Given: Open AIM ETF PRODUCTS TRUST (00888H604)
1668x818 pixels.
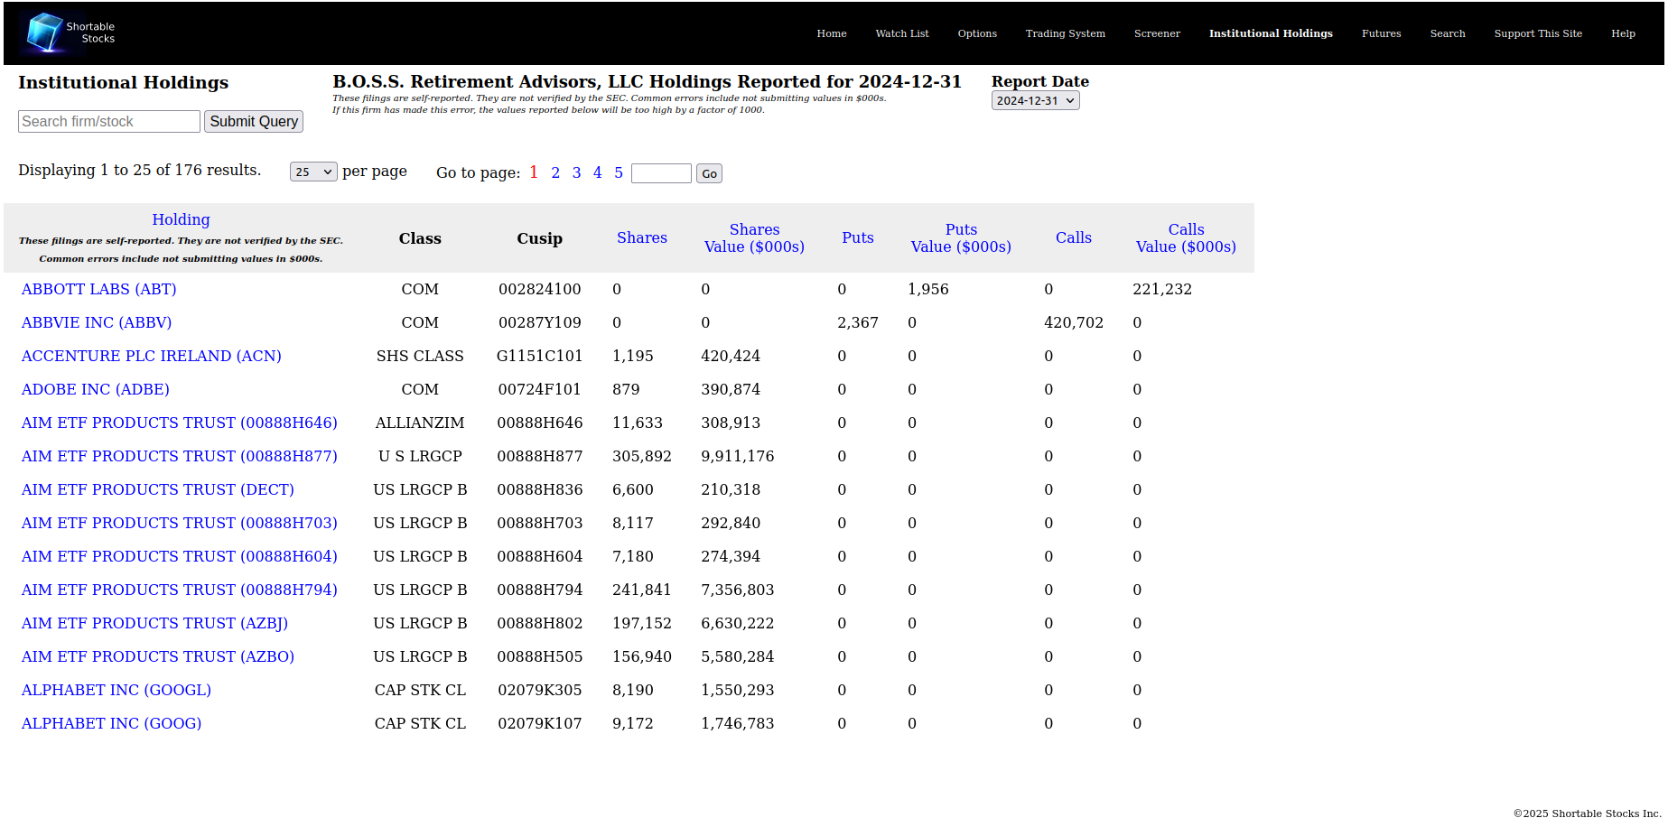Looking at the screenshot, I should (x=180, y=556).
